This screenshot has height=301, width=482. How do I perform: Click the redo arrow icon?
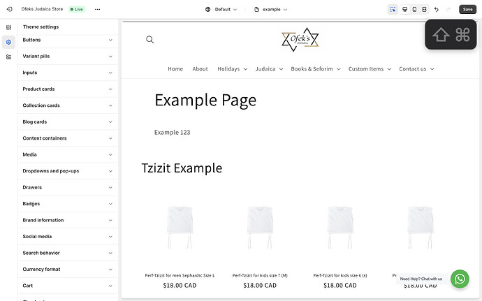(448, 10)
